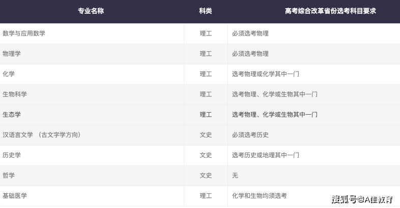400x208 pixels.
Task: Select the 哲学 major cell
Action: tap(9, 176)
